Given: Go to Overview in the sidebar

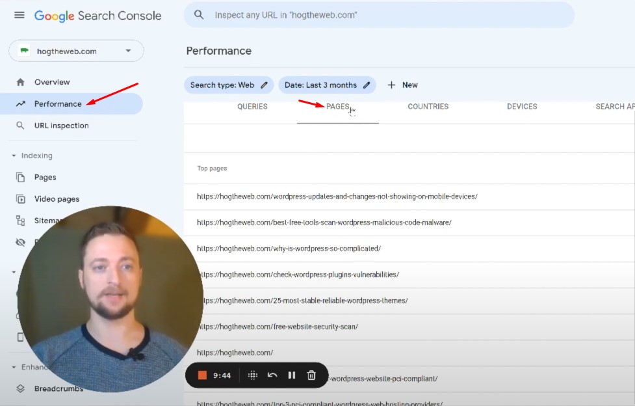Looking at the screenshot, I should pos(52,83).
